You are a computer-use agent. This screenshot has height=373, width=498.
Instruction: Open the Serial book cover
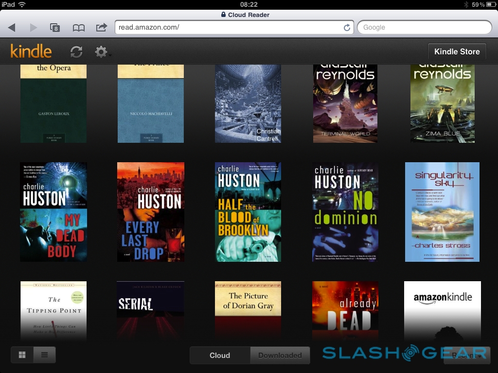[x=151, y=311]
